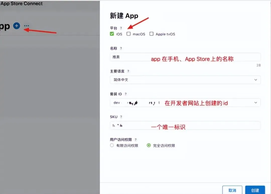Click the 28 character counter
This screenshot has height=194, width=271.
258,65
